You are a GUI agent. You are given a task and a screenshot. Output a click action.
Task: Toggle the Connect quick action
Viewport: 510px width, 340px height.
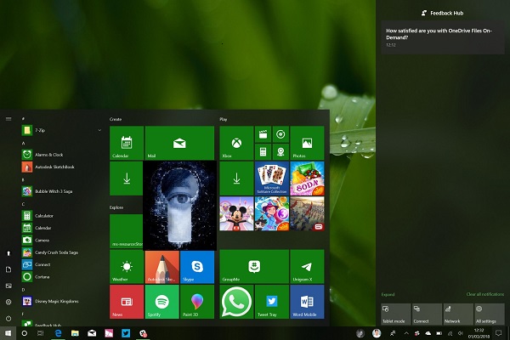pos(426,313)
